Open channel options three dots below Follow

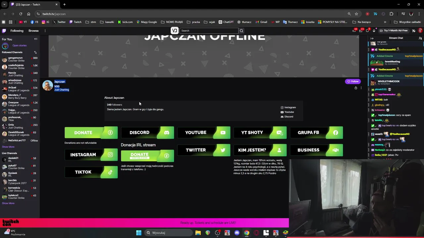361,88
